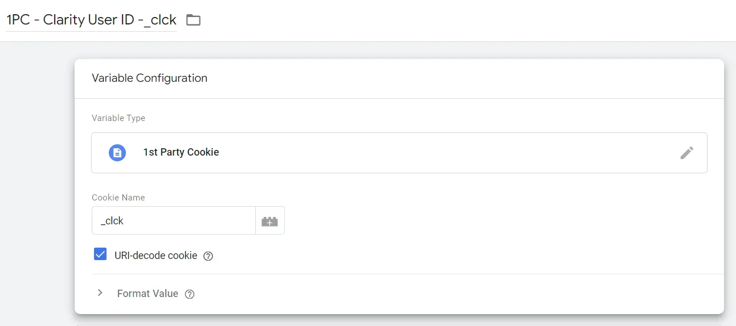Show help for URI-decode cookie
736x326 pixels.
(208, 256)
